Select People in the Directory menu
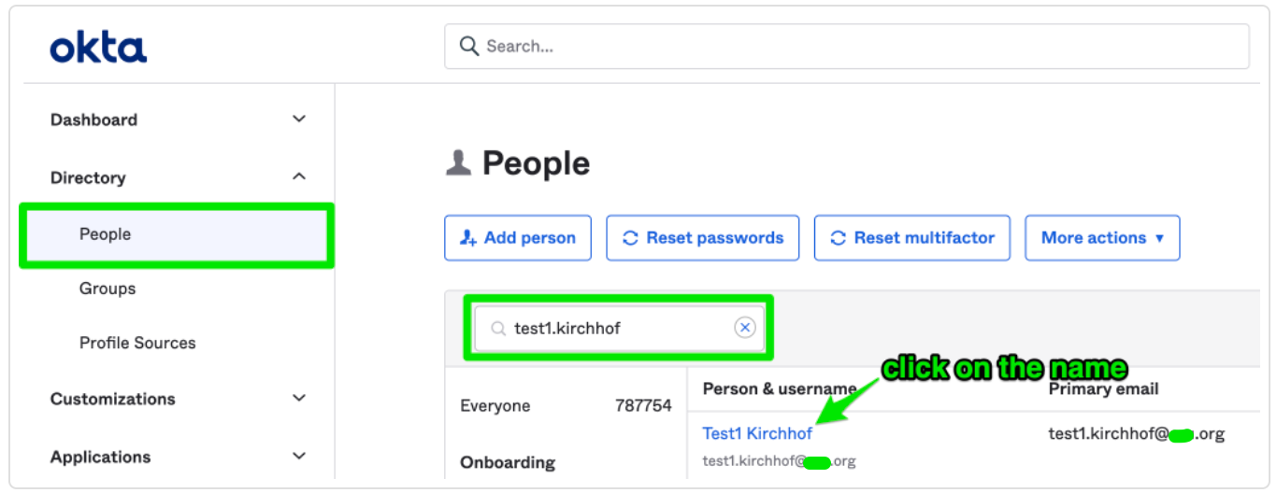This screenshot has width=1277, height=493. click(177, 235)
